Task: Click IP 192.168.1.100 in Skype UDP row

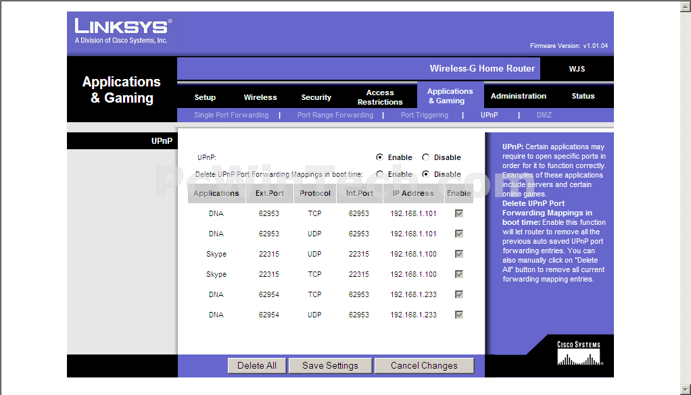Action: tap(413, 254)
